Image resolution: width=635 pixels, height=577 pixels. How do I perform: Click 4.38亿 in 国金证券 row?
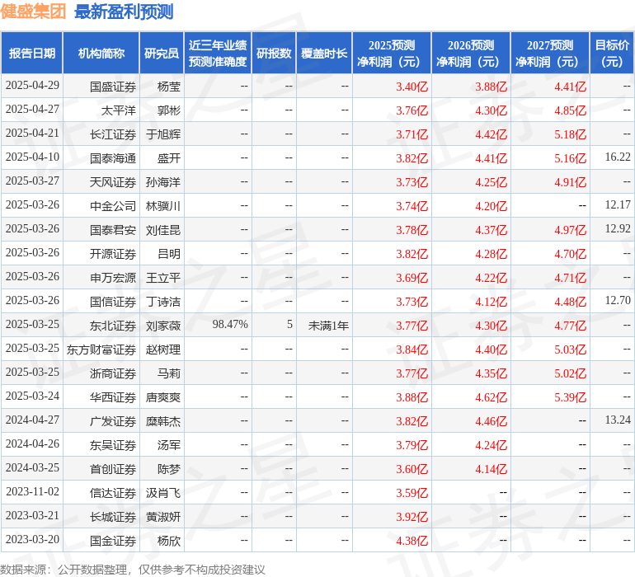coord(412,541)
